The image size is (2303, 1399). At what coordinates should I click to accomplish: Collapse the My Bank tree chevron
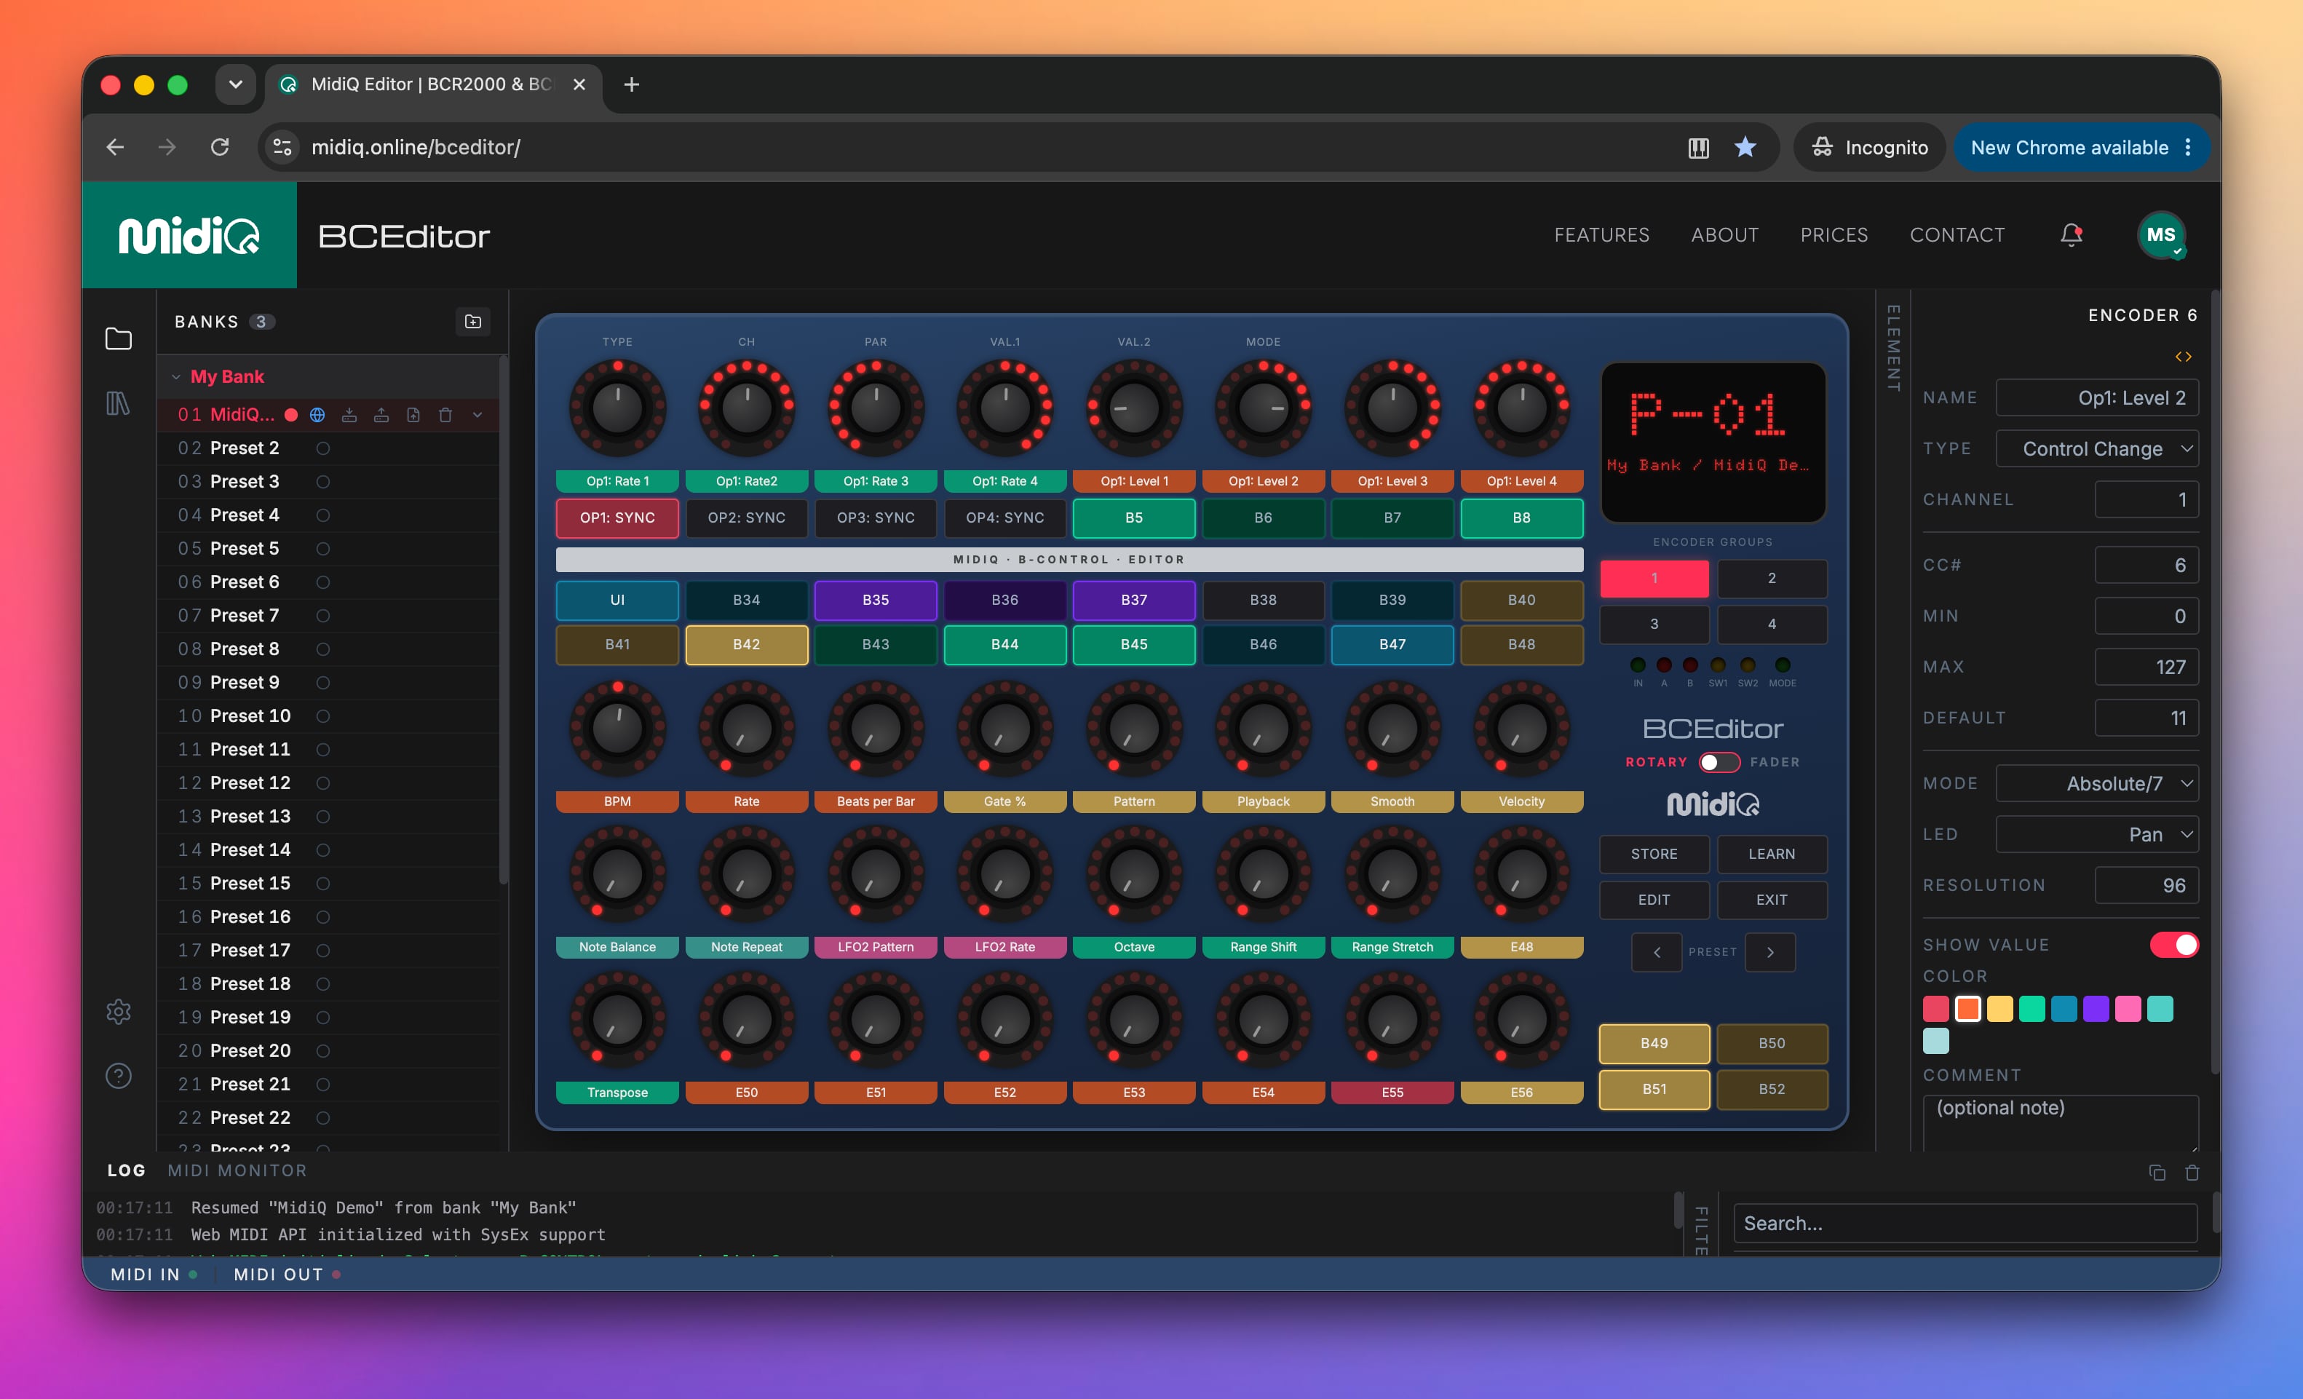click(x=175, y=376)
